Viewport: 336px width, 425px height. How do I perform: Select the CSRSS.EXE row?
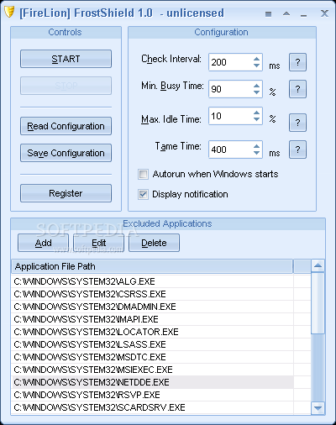point(153,294)
